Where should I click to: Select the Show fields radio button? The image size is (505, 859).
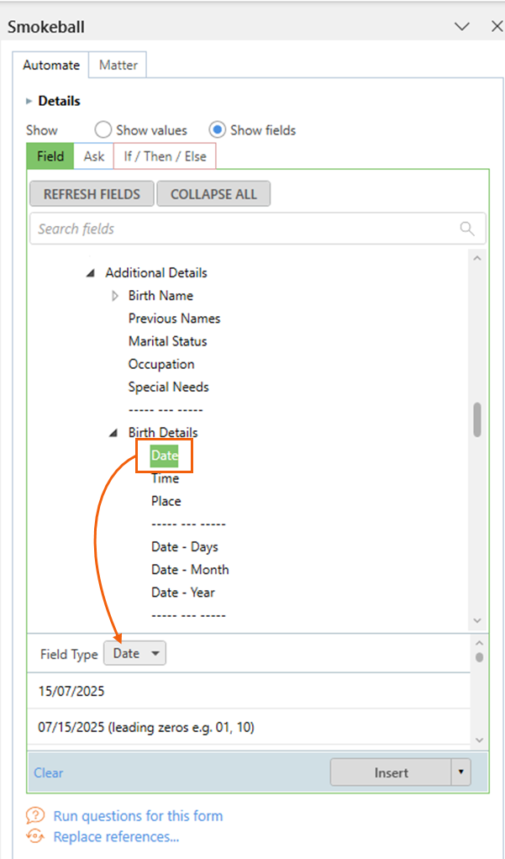(218, 130)
